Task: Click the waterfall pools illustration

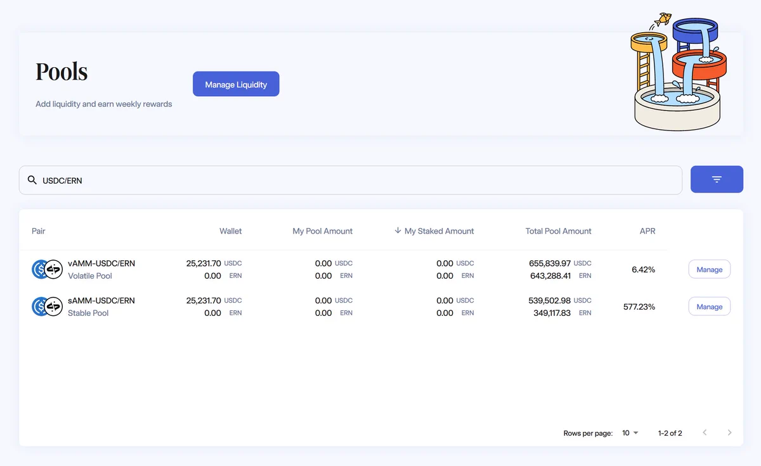Action: tap(679, 72)
